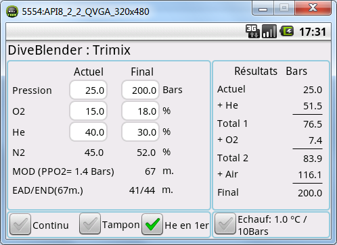Click the Final result value 200.0

(310, 193)
